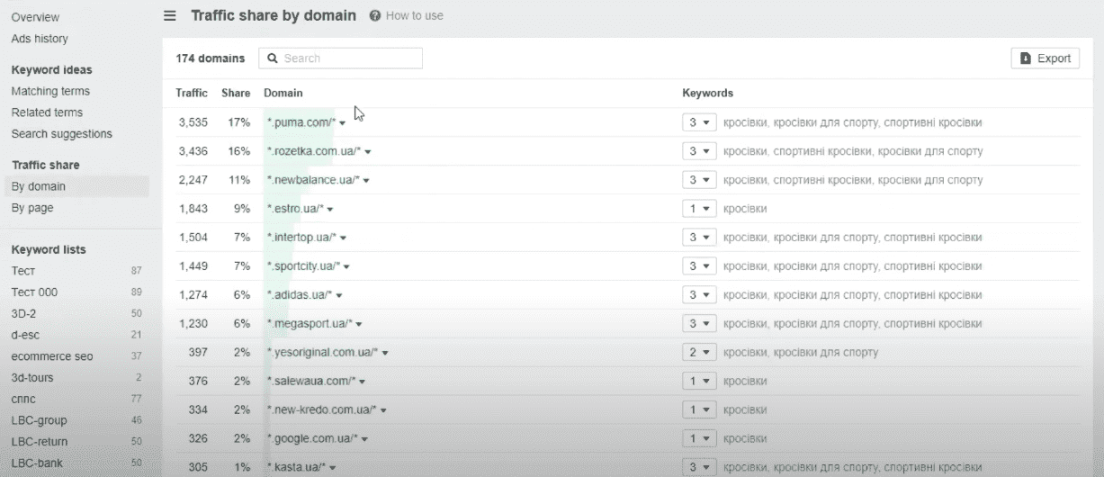Open the LBC-group keyword list
This screenshot has height=477, width=1104.
39,420
